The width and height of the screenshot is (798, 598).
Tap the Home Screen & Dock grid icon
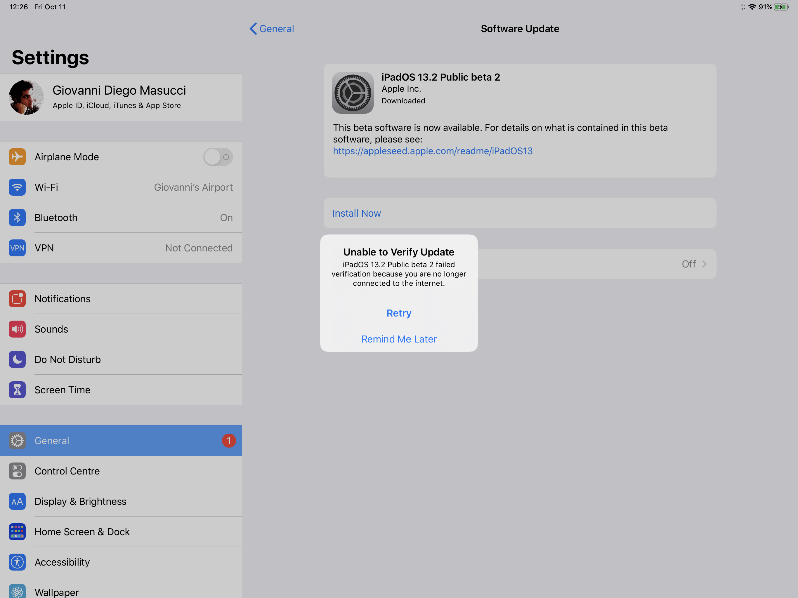pos(17,531)
